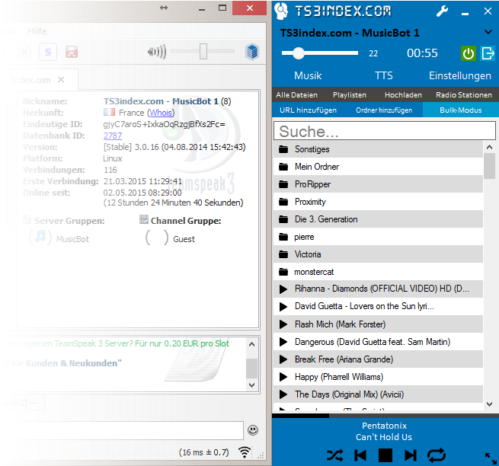Open the Whois link next to France
The width and height of the screenshot is (499, 466).
click(161, 113)
